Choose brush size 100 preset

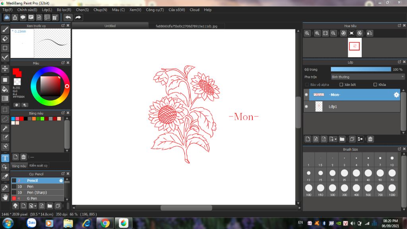(308, 189)
